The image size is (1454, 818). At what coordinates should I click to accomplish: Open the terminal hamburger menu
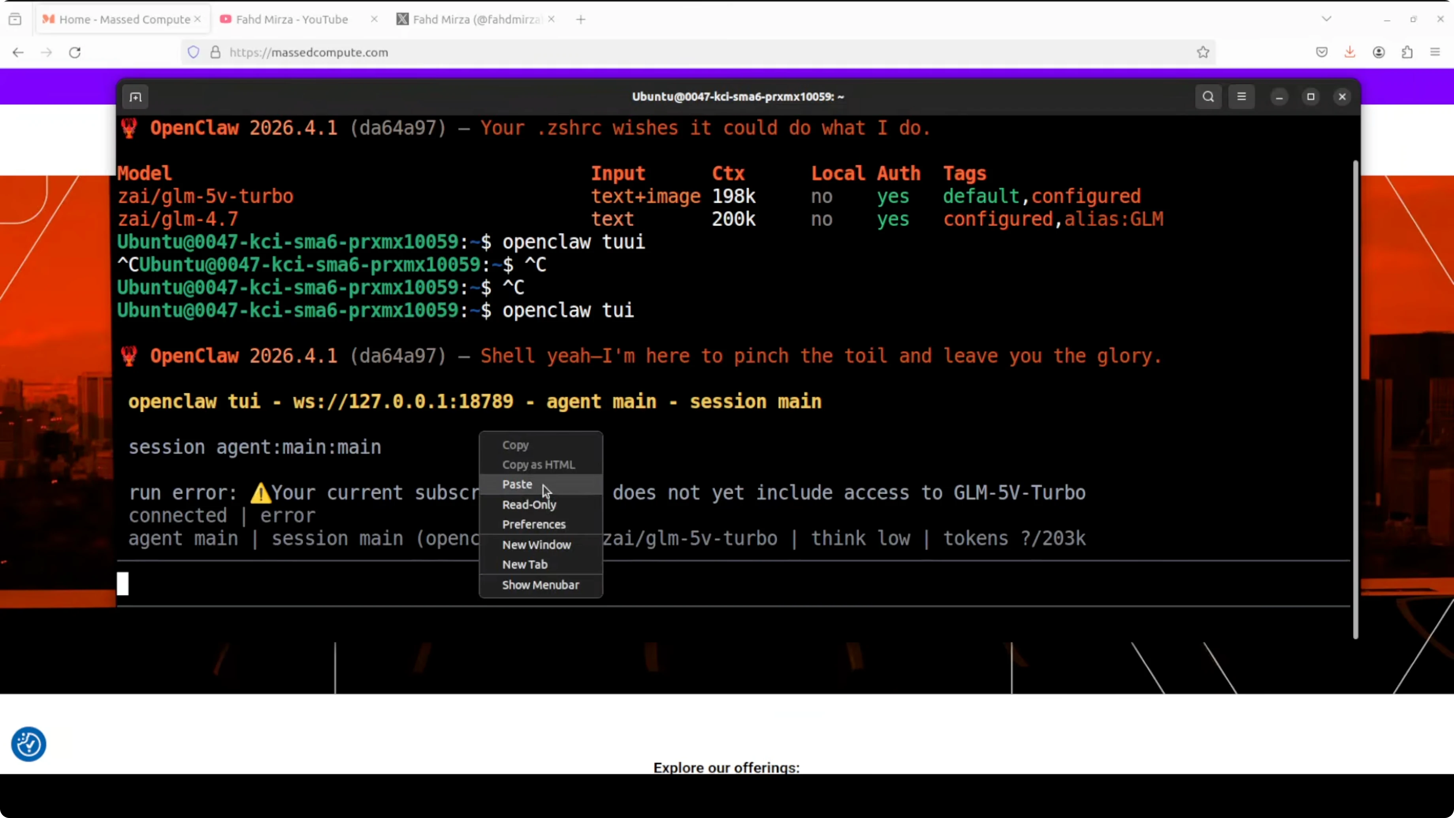click(1241, 96)
